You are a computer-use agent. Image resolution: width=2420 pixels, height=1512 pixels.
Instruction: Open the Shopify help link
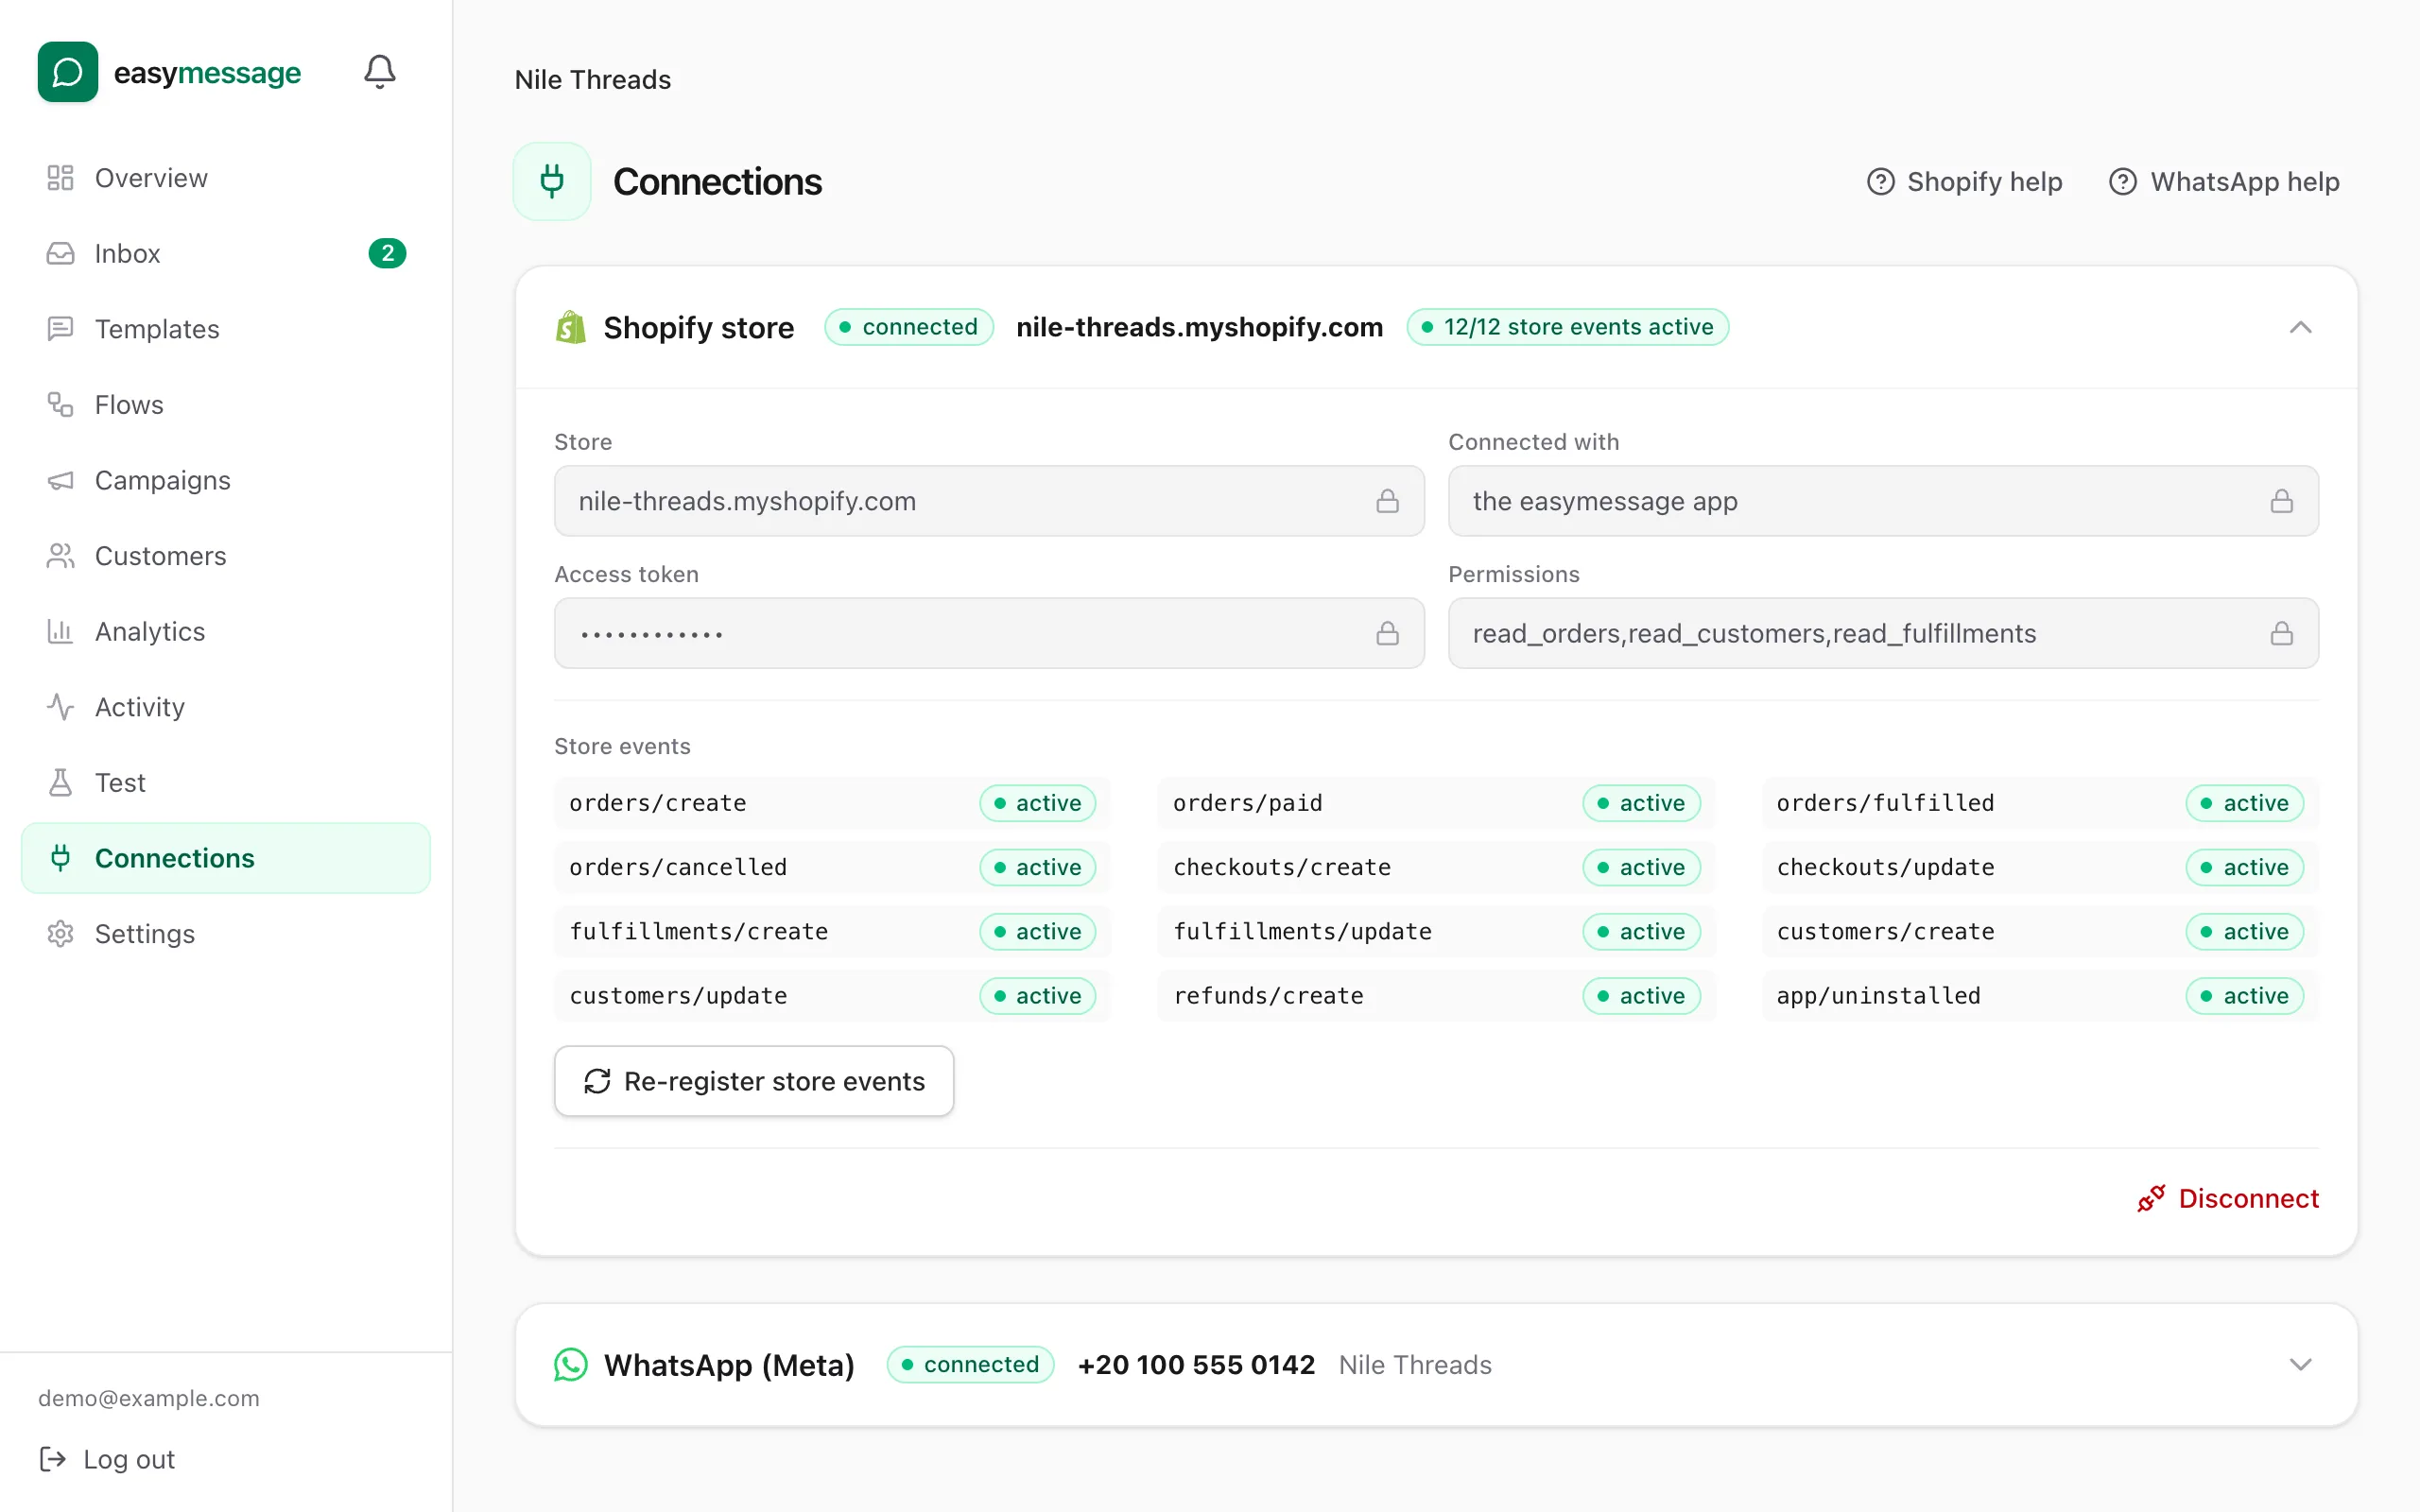coord(1965,181)
